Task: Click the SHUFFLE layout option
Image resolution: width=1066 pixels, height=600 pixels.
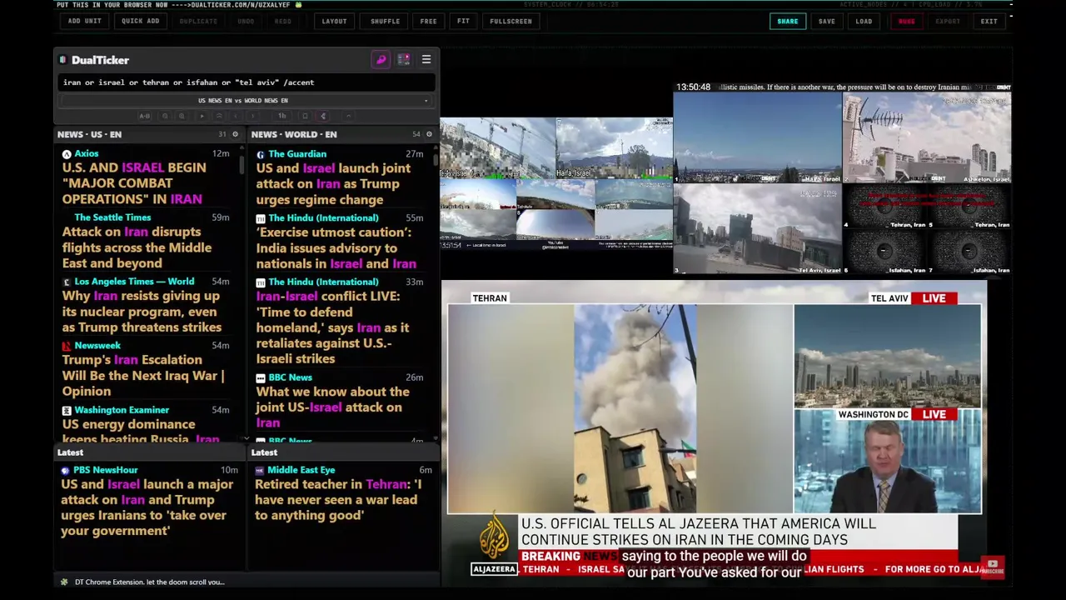Action: 385,21
